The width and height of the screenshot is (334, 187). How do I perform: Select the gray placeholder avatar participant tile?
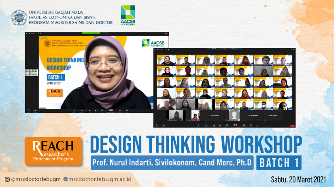234,115
